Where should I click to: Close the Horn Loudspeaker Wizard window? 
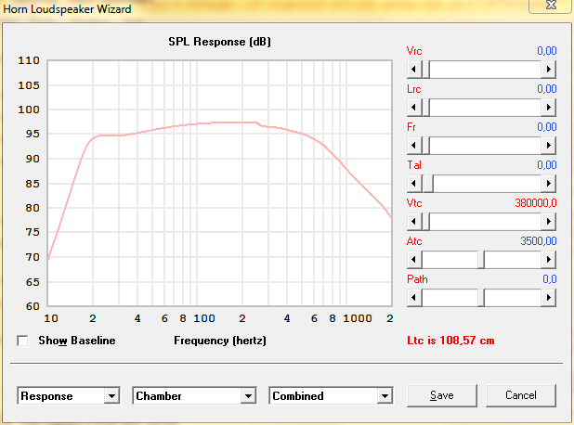550,8
